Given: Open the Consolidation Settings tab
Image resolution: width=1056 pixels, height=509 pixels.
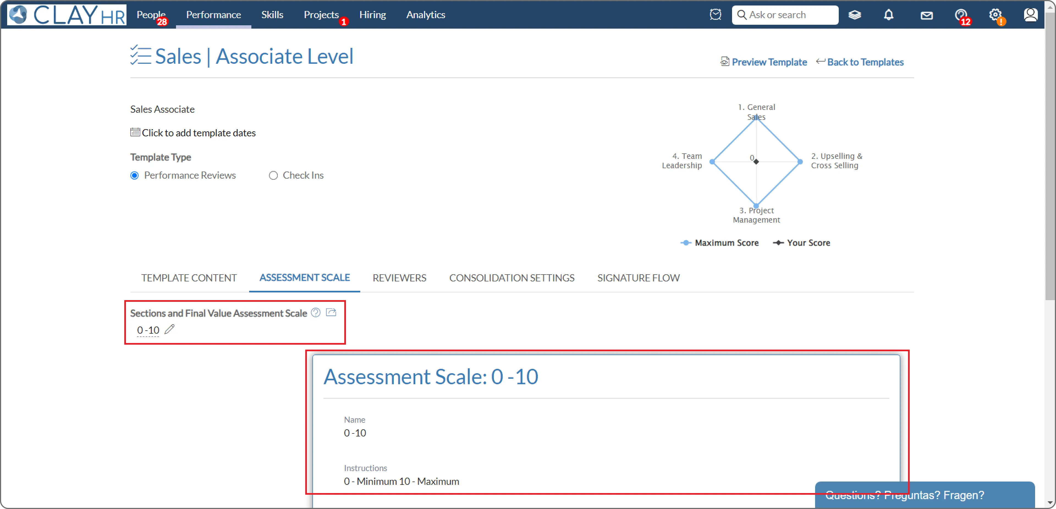Looking at the screenshot, I should [x=512, y=278].
